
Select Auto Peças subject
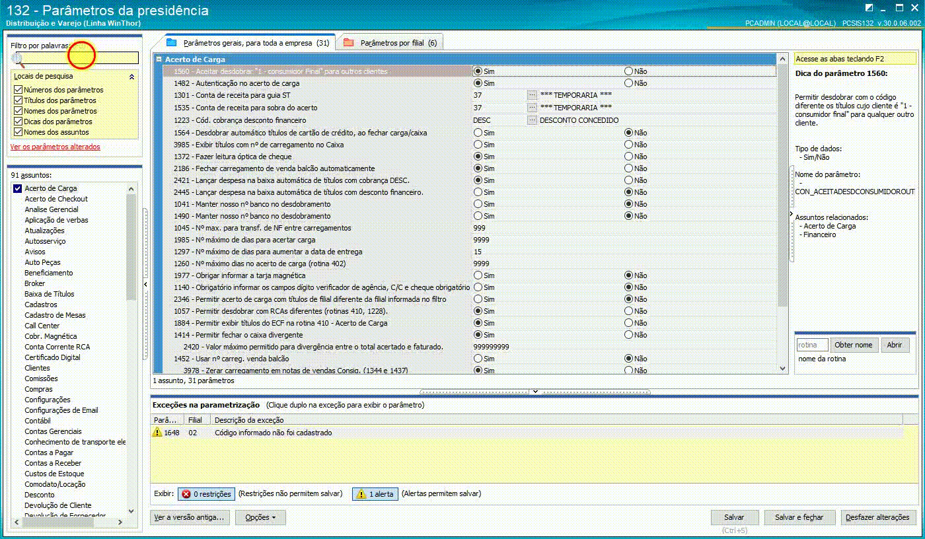coord(42,262)
